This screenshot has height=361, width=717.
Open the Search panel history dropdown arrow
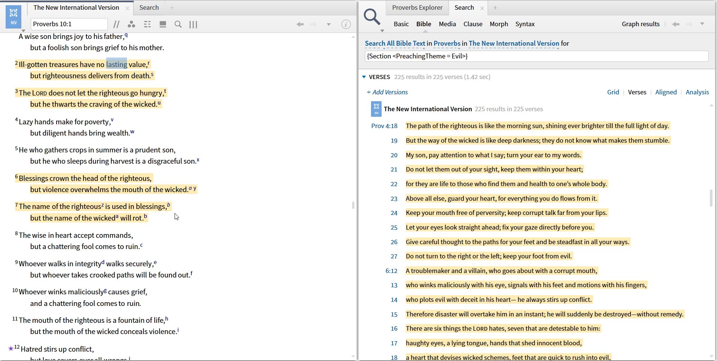click(x=702, y=24)
